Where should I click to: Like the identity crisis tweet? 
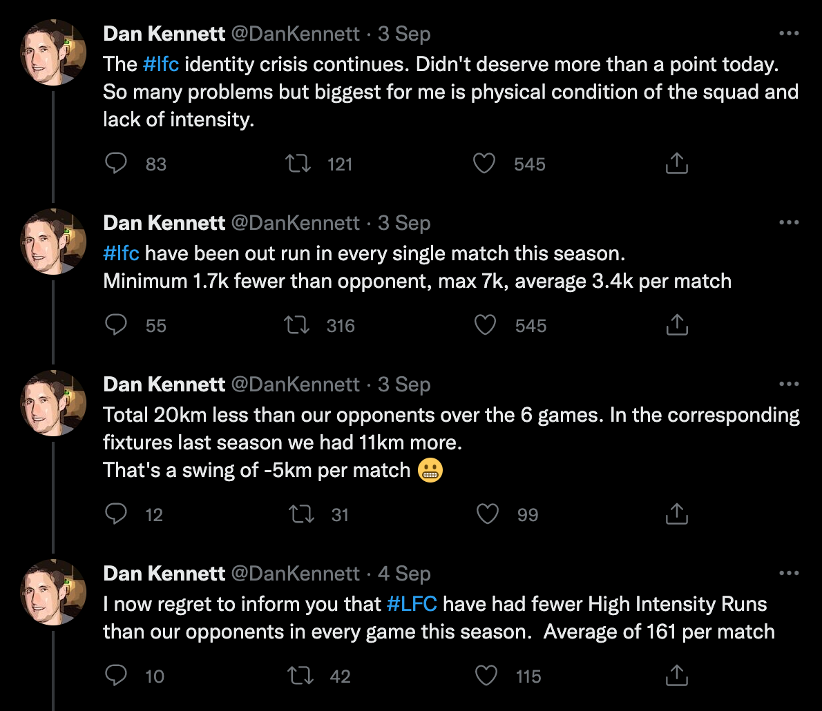pyautogui.click(x=484, y=164)
